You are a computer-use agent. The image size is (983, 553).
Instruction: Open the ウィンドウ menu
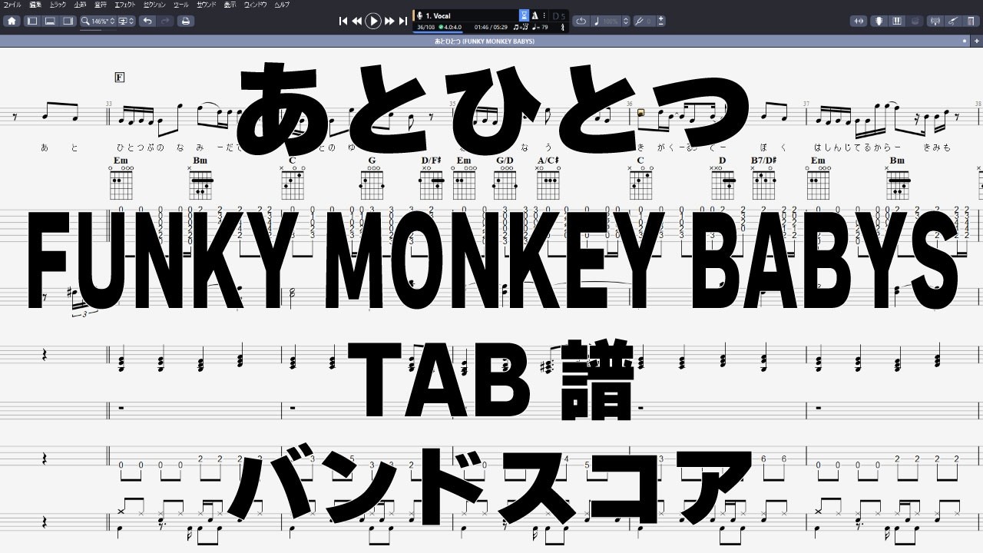[256, 5]
